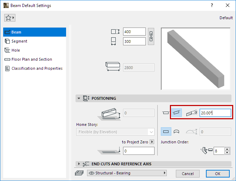Click the beam width icon
The height and width of the screenshot is (181, 236).
(x=114, y=41)
